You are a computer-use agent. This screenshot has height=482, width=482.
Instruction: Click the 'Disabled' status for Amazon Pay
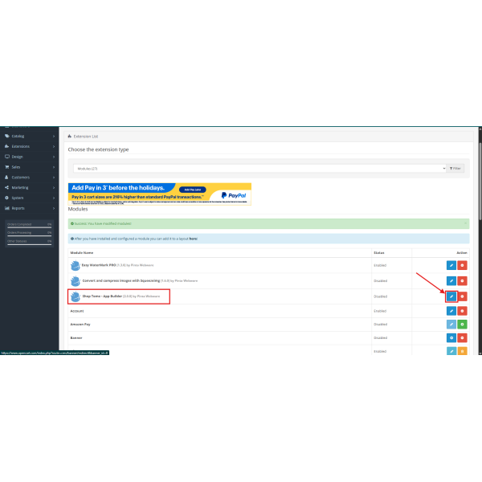click(x=381, y=325)
